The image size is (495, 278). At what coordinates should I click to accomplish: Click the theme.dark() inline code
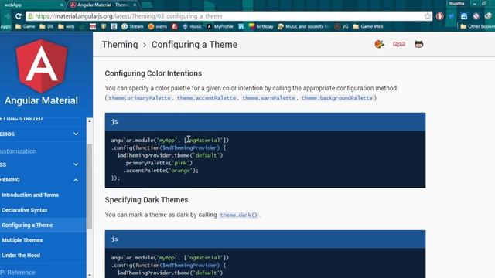click(239, 215)
